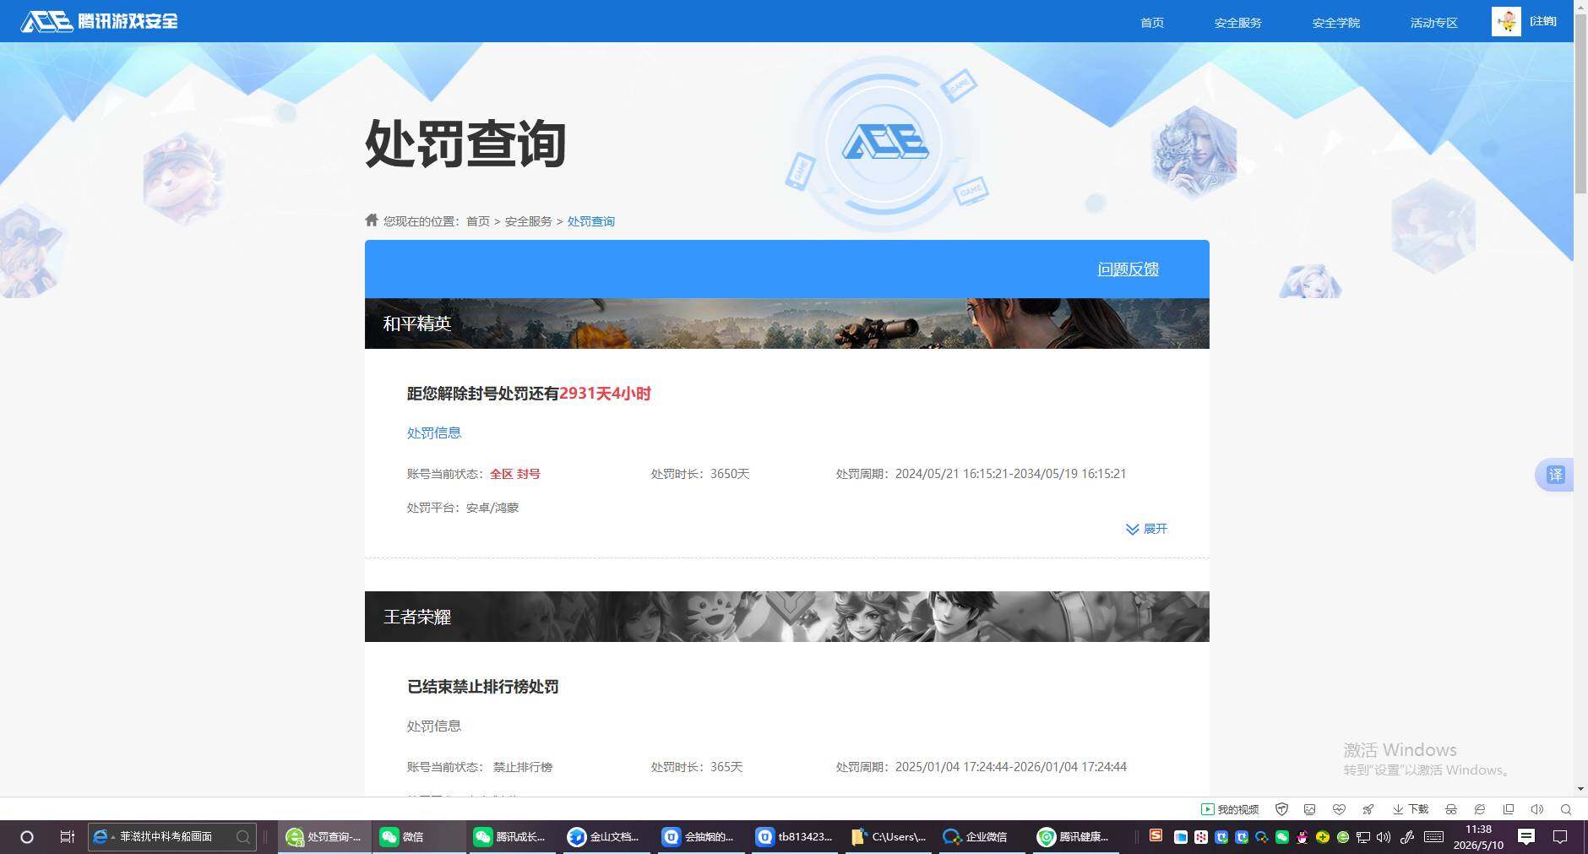Image resolution: width=1588 pixels, height=854 pixels.
Task: Open the 问题反馈 feedback link
Action: click(1128, 269)
